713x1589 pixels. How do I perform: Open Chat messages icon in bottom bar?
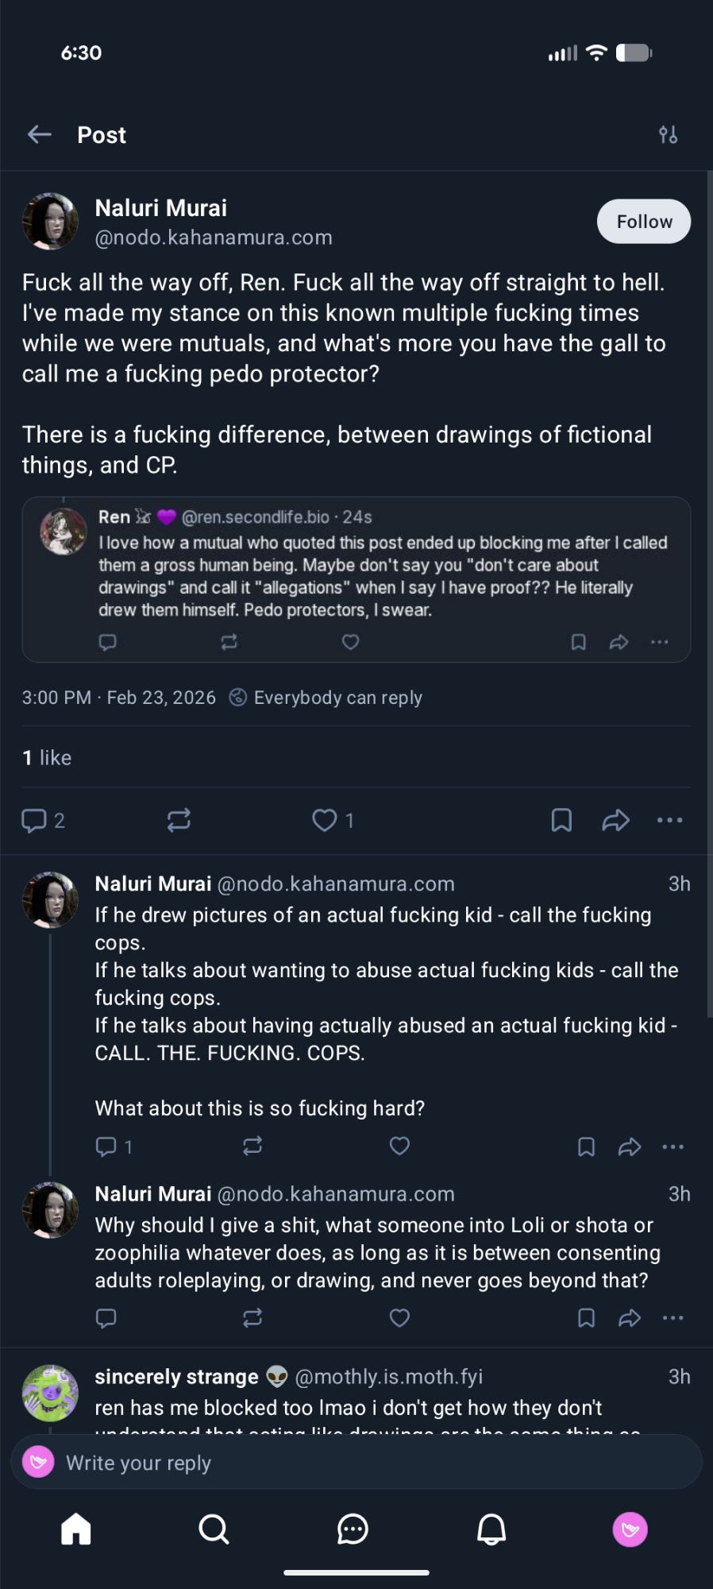(353, 1529)
